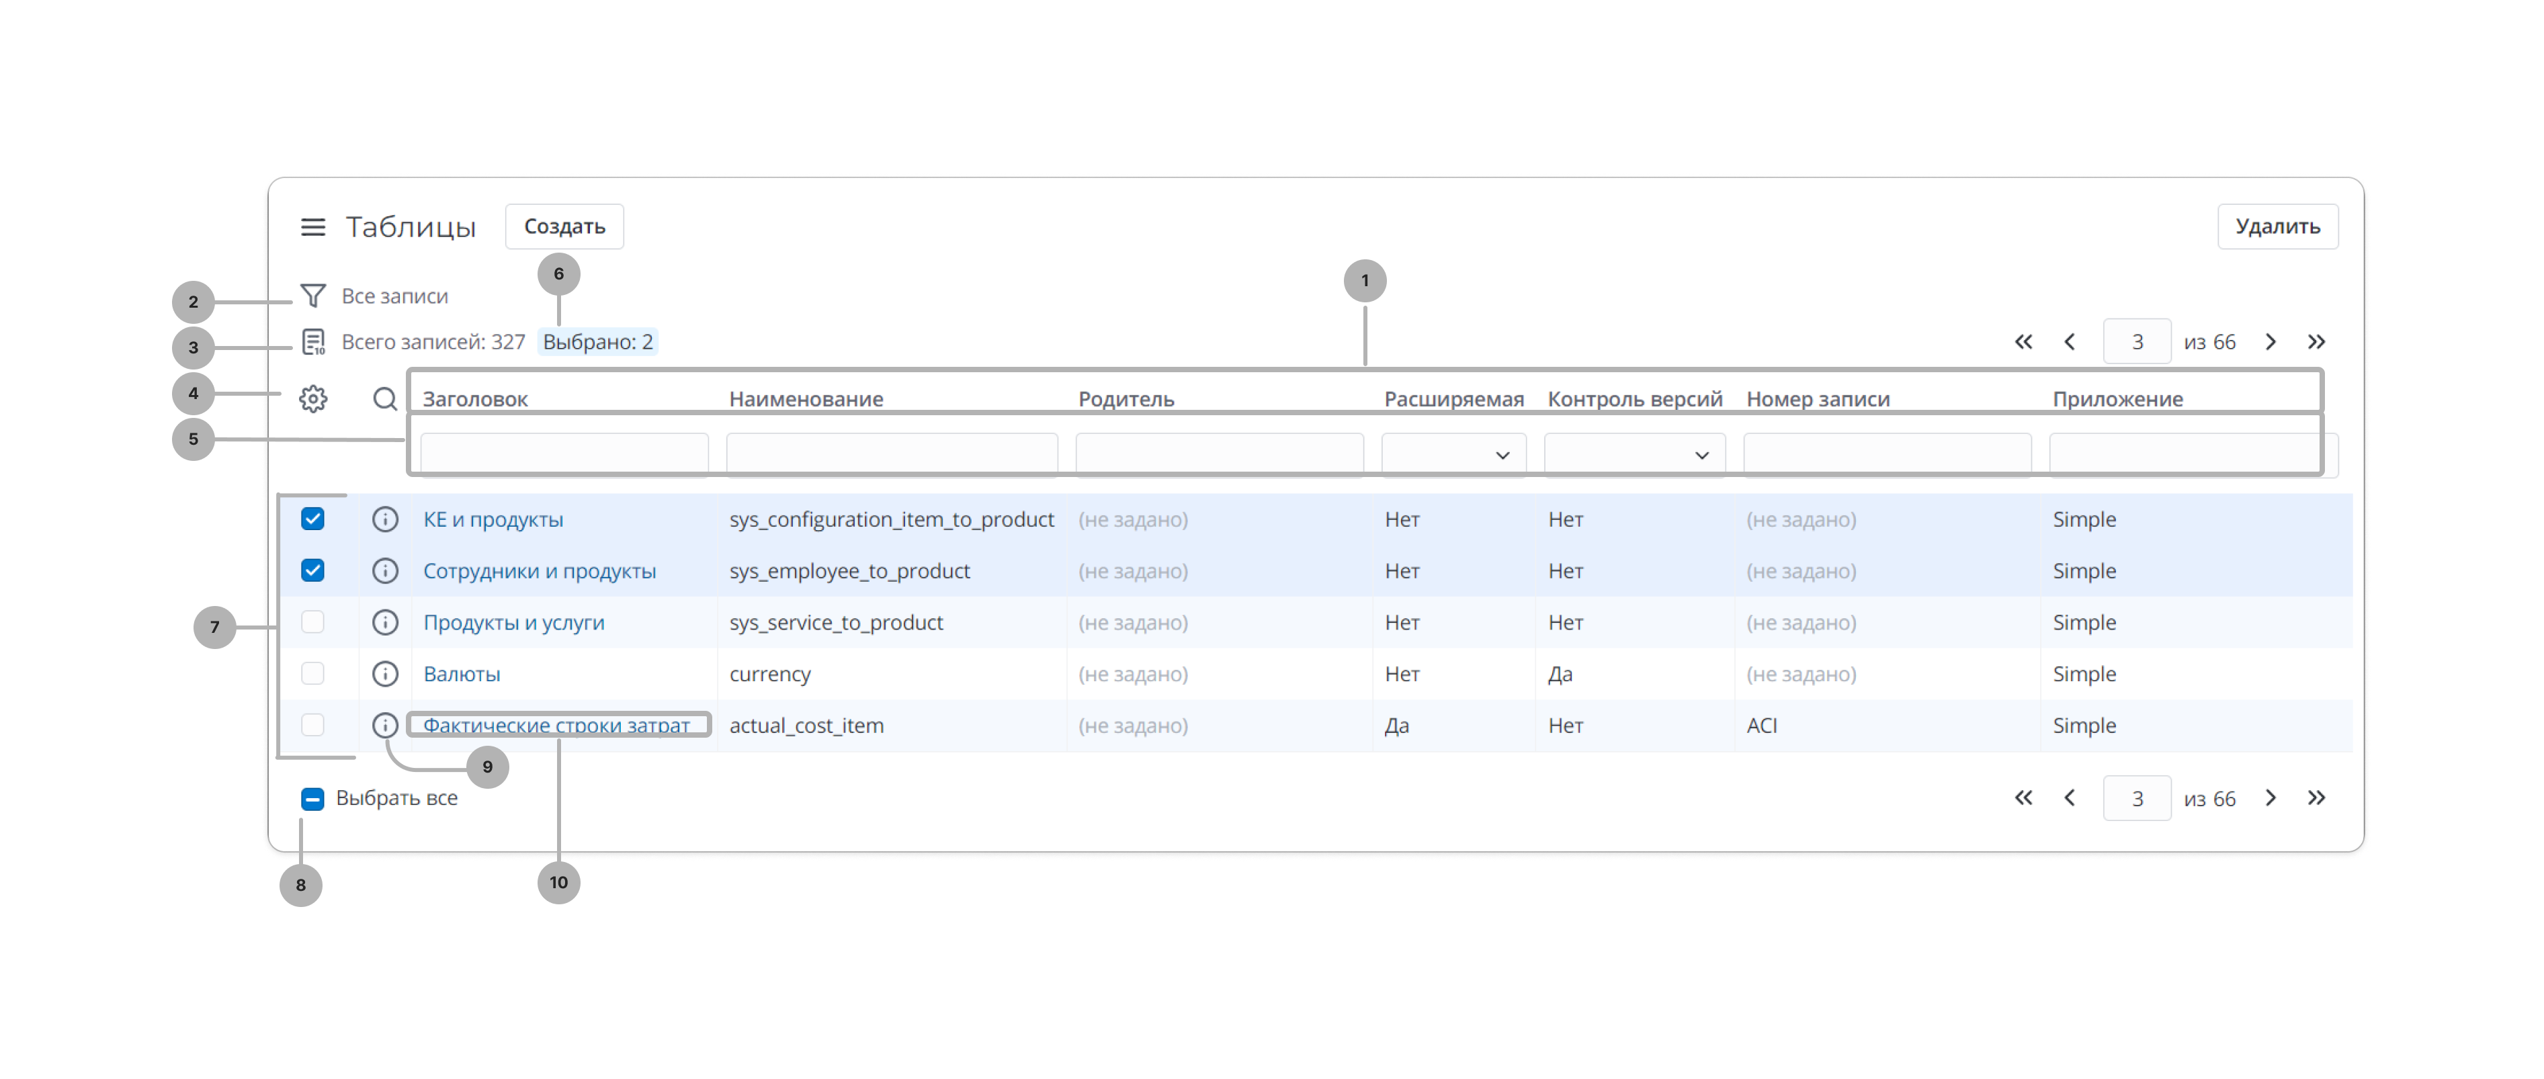
Task: Click the Да value in Валюты row
Action: pos(1560,673)
